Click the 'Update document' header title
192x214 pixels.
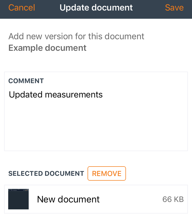96,7
